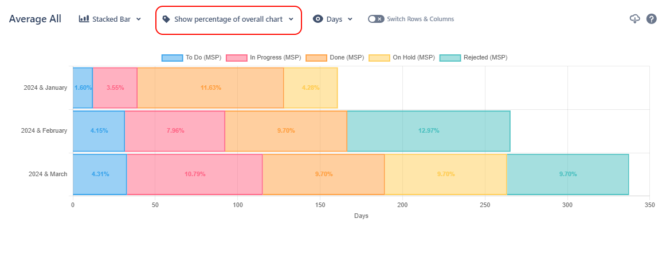
Task: Click the stacked bar chart icon
Action: click(84, 19)
